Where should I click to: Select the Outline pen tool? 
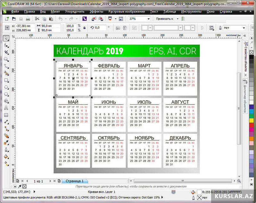coord(6,150)
